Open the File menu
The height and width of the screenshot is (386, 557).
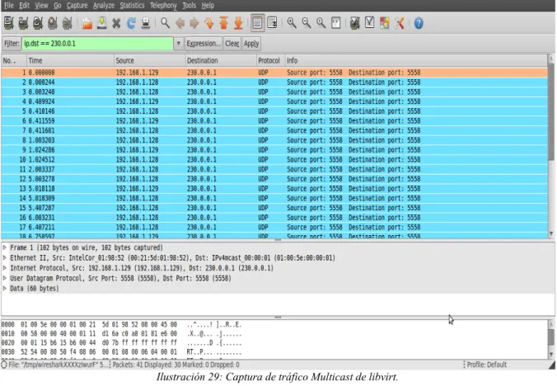[8, 5]
